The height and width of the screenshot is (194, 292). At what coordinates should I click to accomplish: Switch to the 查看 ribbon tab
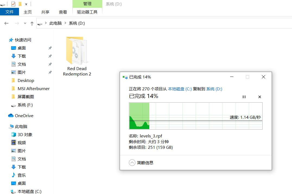[63, 12]
